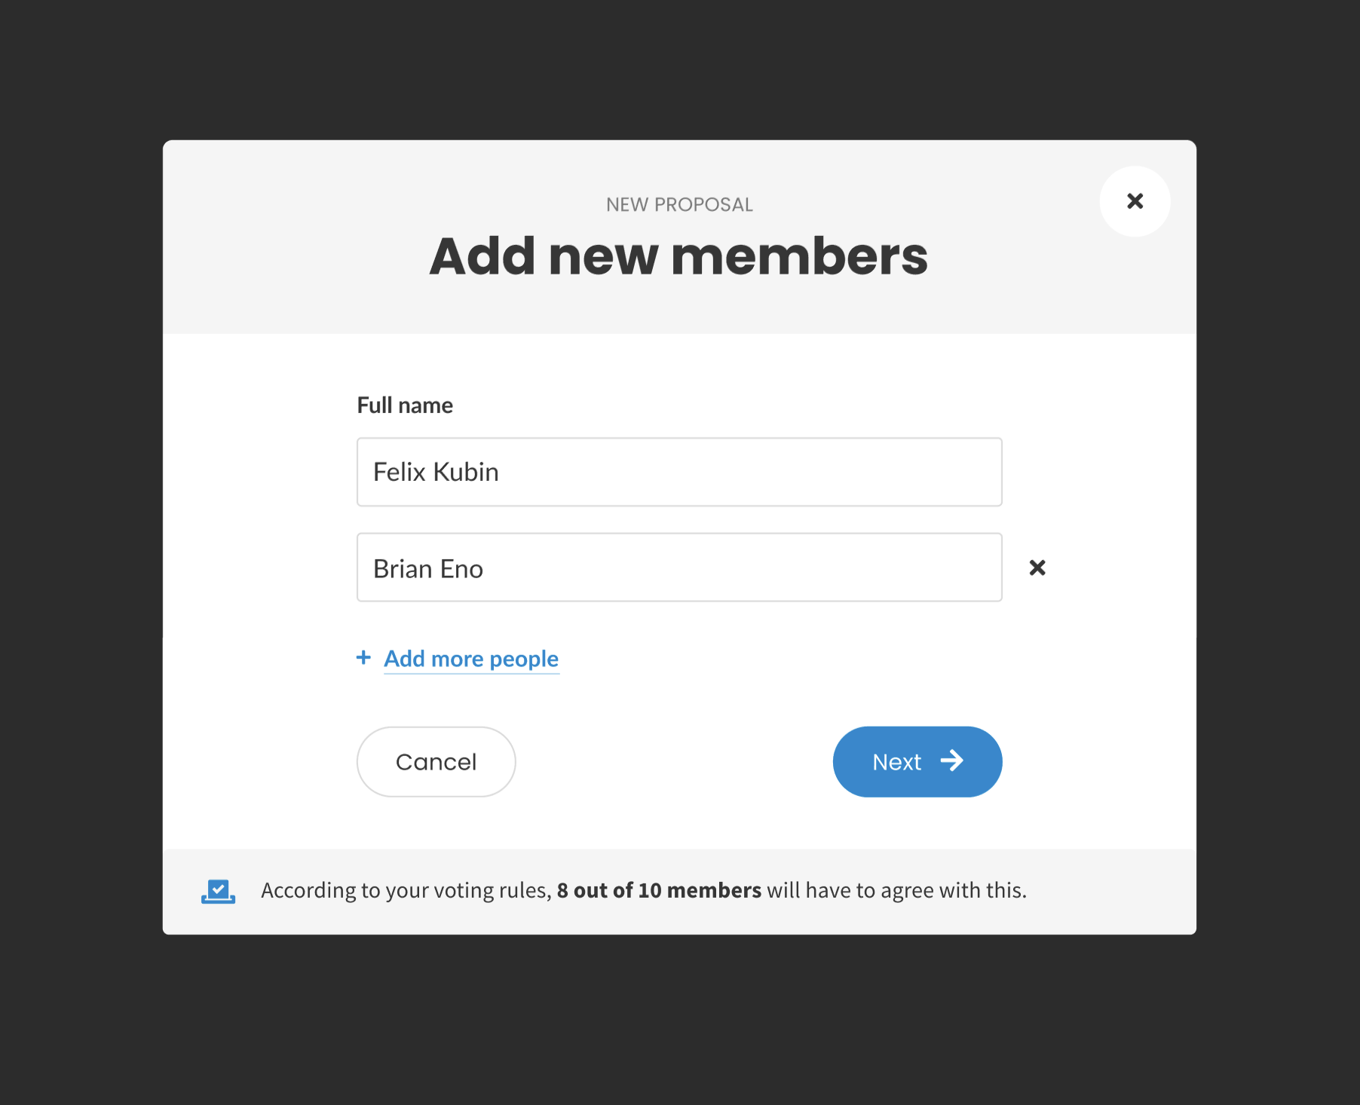The height and width of the screenshot is (1105, 1360).
Task: Cancel the new member proposal
Action: pyautogui.click(x=436, y=762)
